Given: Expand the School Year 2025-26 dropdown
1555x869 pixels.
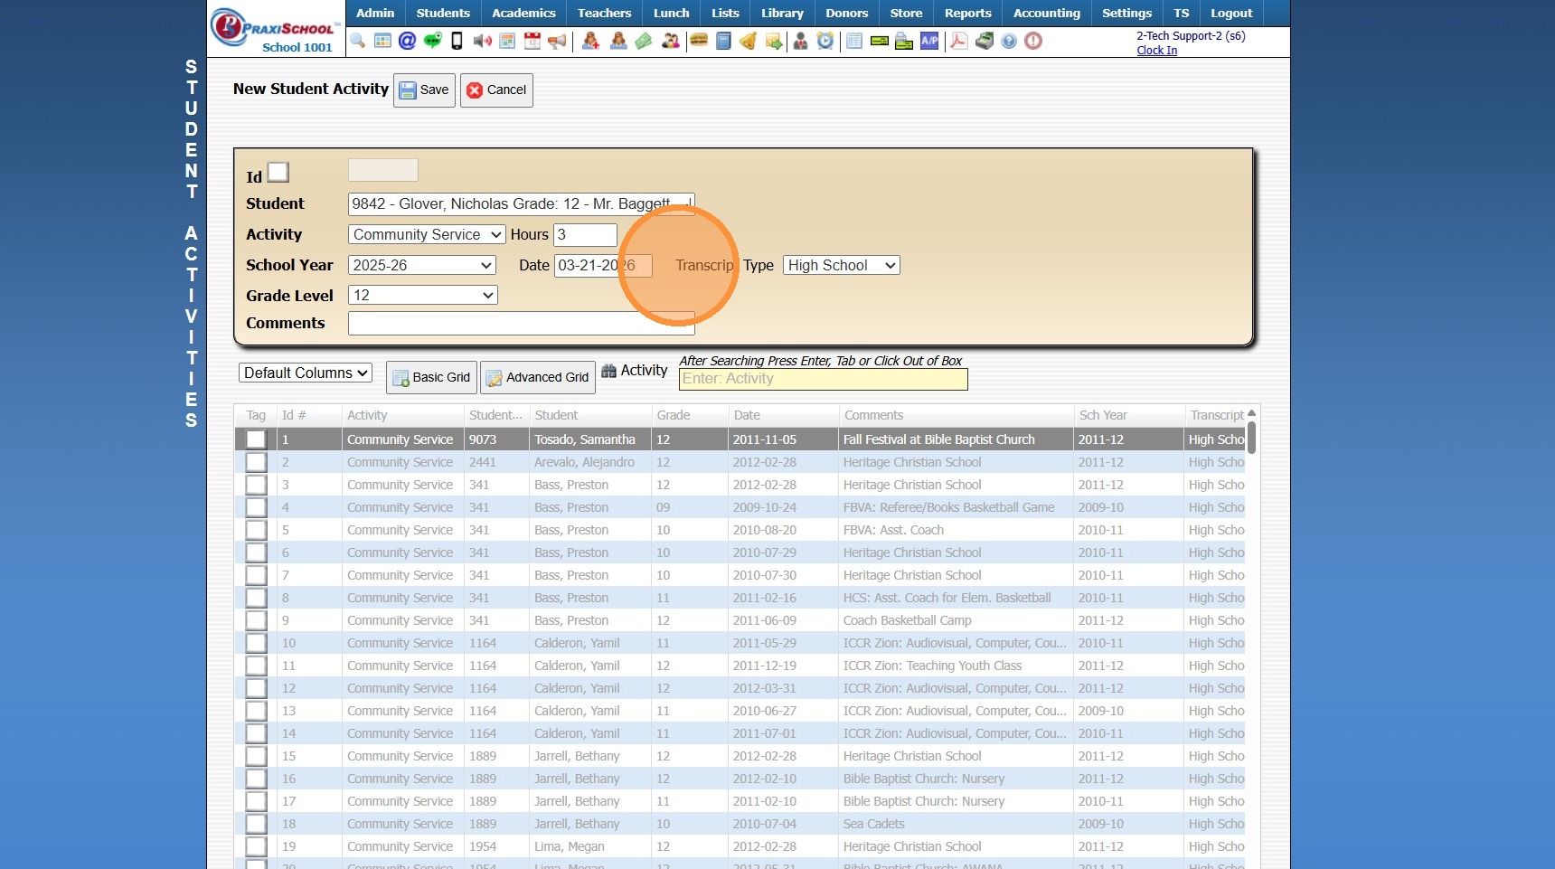Looking at the screenshot, I should [x=422, y=266].
